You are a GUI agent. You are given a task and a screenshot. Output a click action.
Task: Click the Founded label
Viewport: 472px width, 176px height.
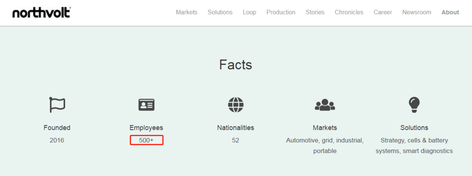click(x=57, y=128)
